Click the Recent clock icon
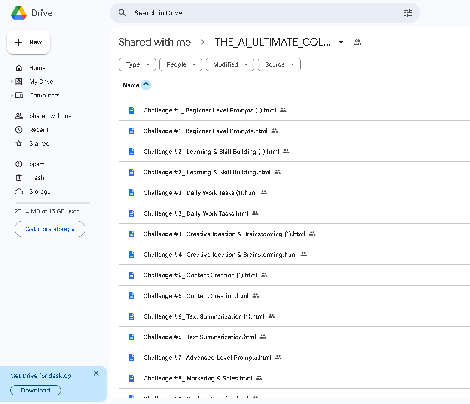The image size is (470, 404). (x=19, y=130)
